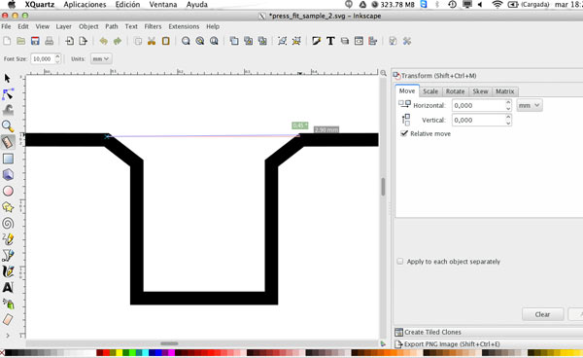Click the Clear button

coord(542,314)
